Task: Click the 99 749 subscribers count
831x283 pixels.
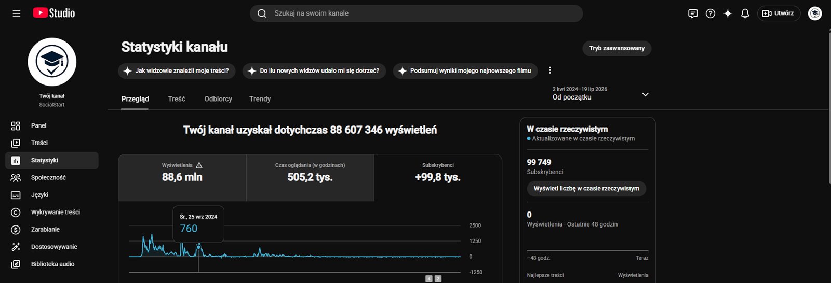Action: pyautogui.click(x=539, y=162)
